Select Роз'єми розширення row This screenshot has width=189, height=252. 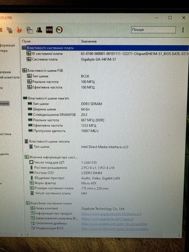point(72,168)
